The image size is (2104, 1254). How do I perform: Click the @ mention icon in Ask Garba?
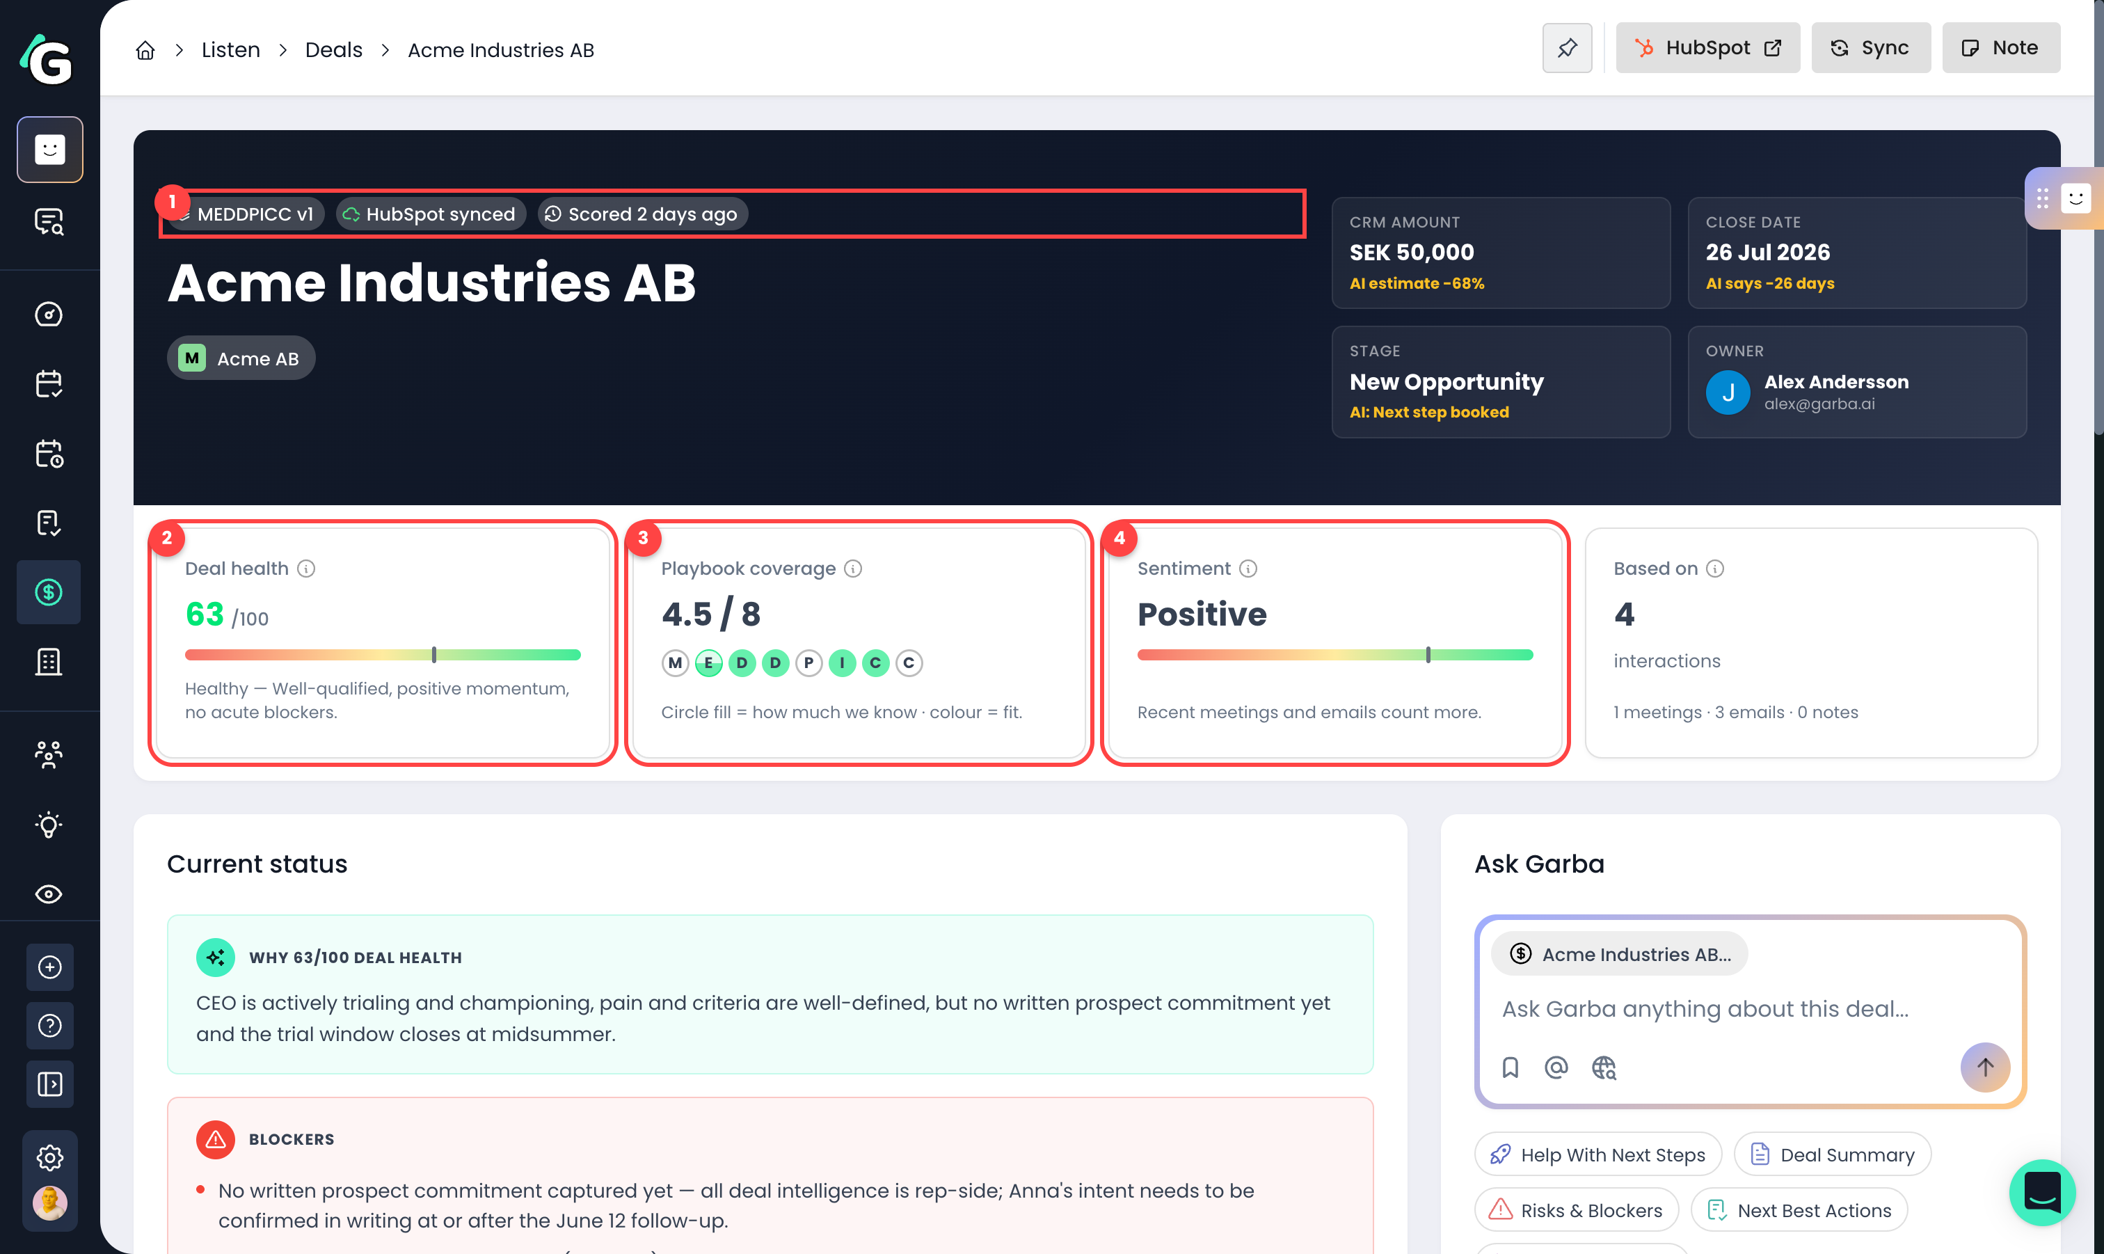tap(1556, 1068)
